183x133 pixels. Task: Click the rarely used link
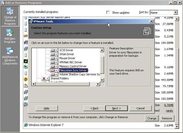[169, 111]
